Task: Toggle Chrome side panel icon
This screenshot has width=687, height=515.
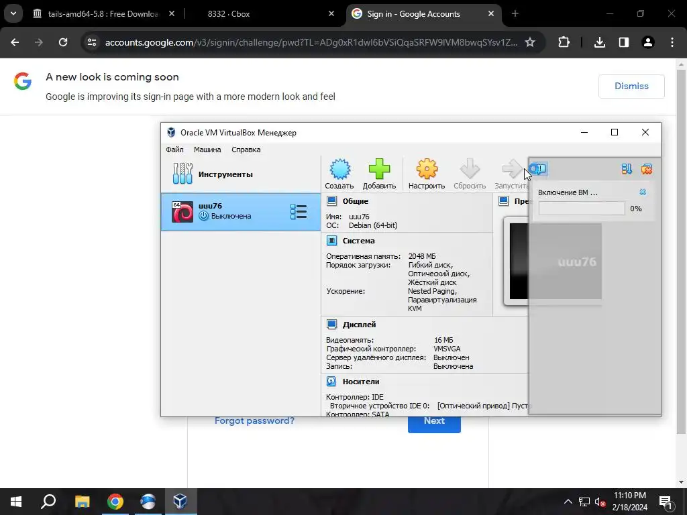Action: coord(623,42)
